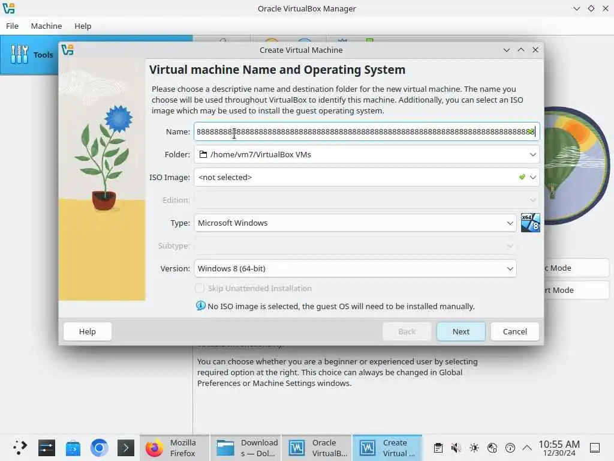Click the button ending in 'rt Mode' in the Manager window

[576, 290]
